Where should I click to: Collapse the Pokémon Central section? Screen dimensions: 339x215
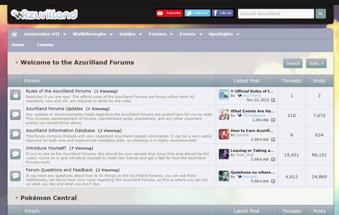(17, 198)
